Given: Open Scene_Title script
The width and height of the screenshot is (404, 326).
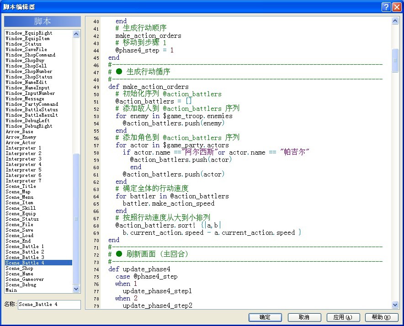Looking at the screenshot, I should pyautogui.click(x=21, y=186).
